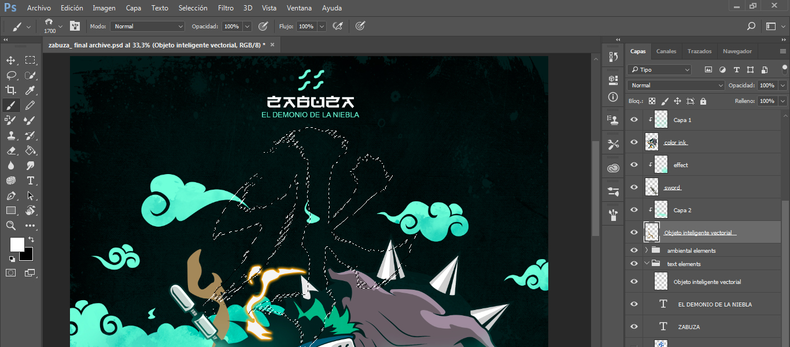Switch to the Navegador tab
The height and width of the screenshot is (347, 790).
[x=737, y=51]
